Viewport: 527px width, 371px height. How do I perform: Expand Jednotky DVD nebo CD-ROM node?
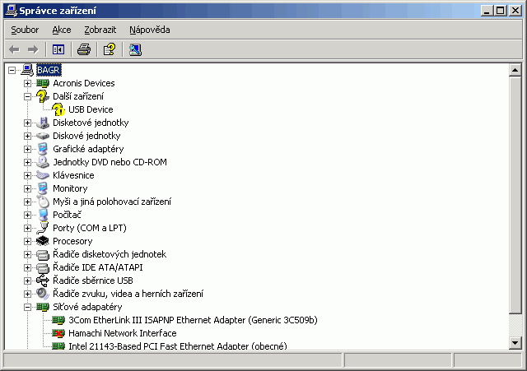(x=27, y=163)
